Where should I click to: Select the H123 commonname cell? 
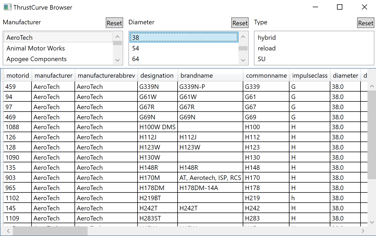click(266, 147)
